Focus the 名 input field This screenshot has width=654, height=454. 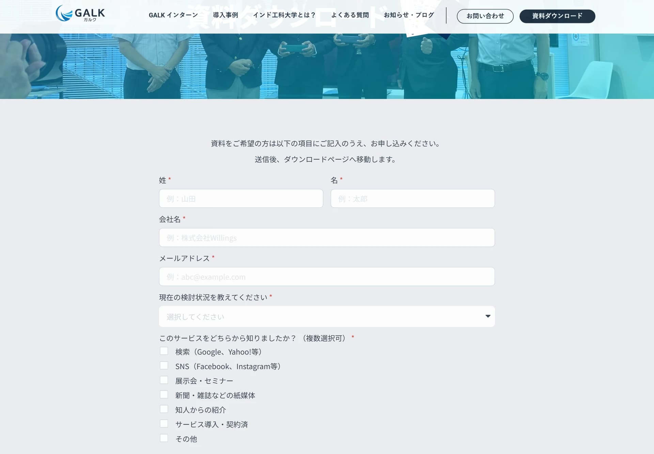(412, 199)
